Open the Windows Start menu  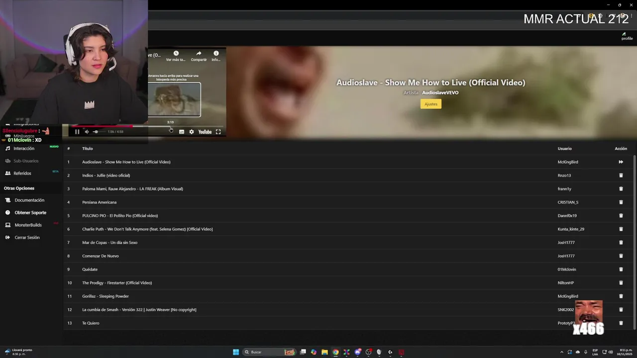coord(236,352)
